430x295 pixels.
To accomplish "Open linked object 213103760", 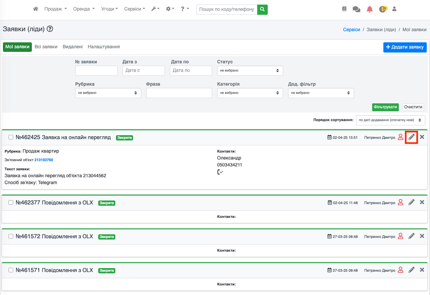I will 44,160.
